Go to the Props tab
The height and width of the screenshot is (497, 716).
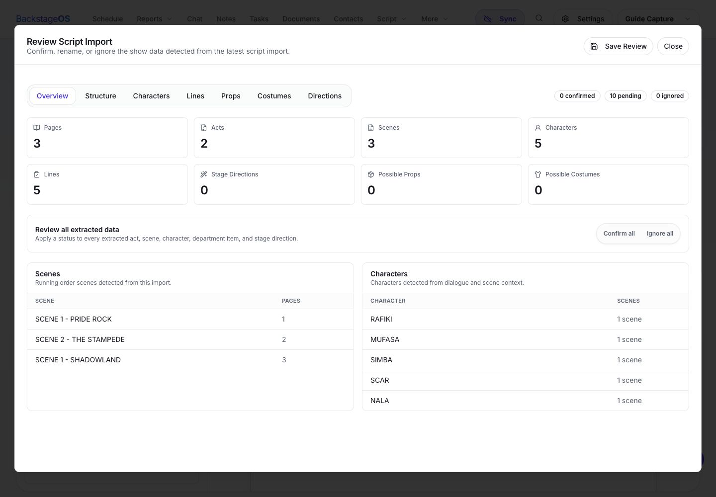pyautogui.click(x=231, y=96)
